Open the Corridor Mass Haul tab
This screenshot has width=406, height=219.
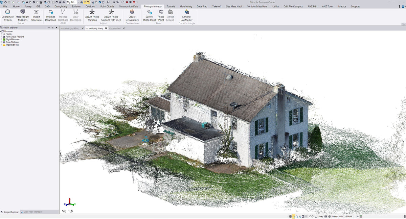257,6
